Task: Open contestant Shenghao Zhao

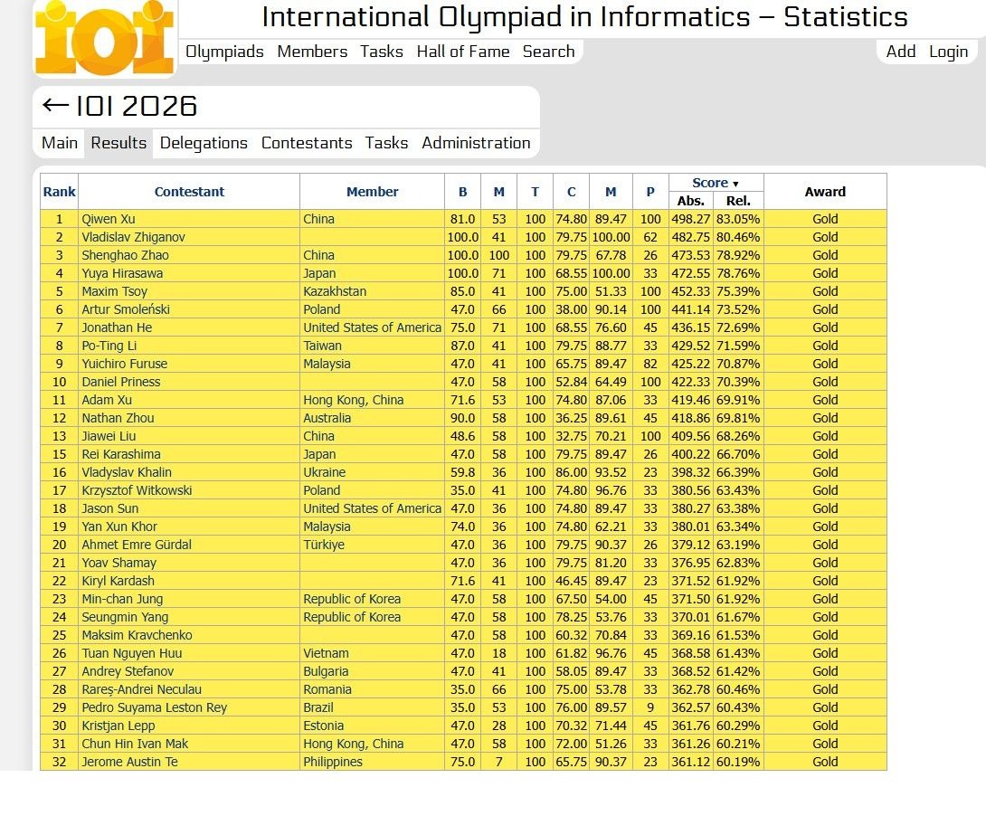Action: (125, 255)
